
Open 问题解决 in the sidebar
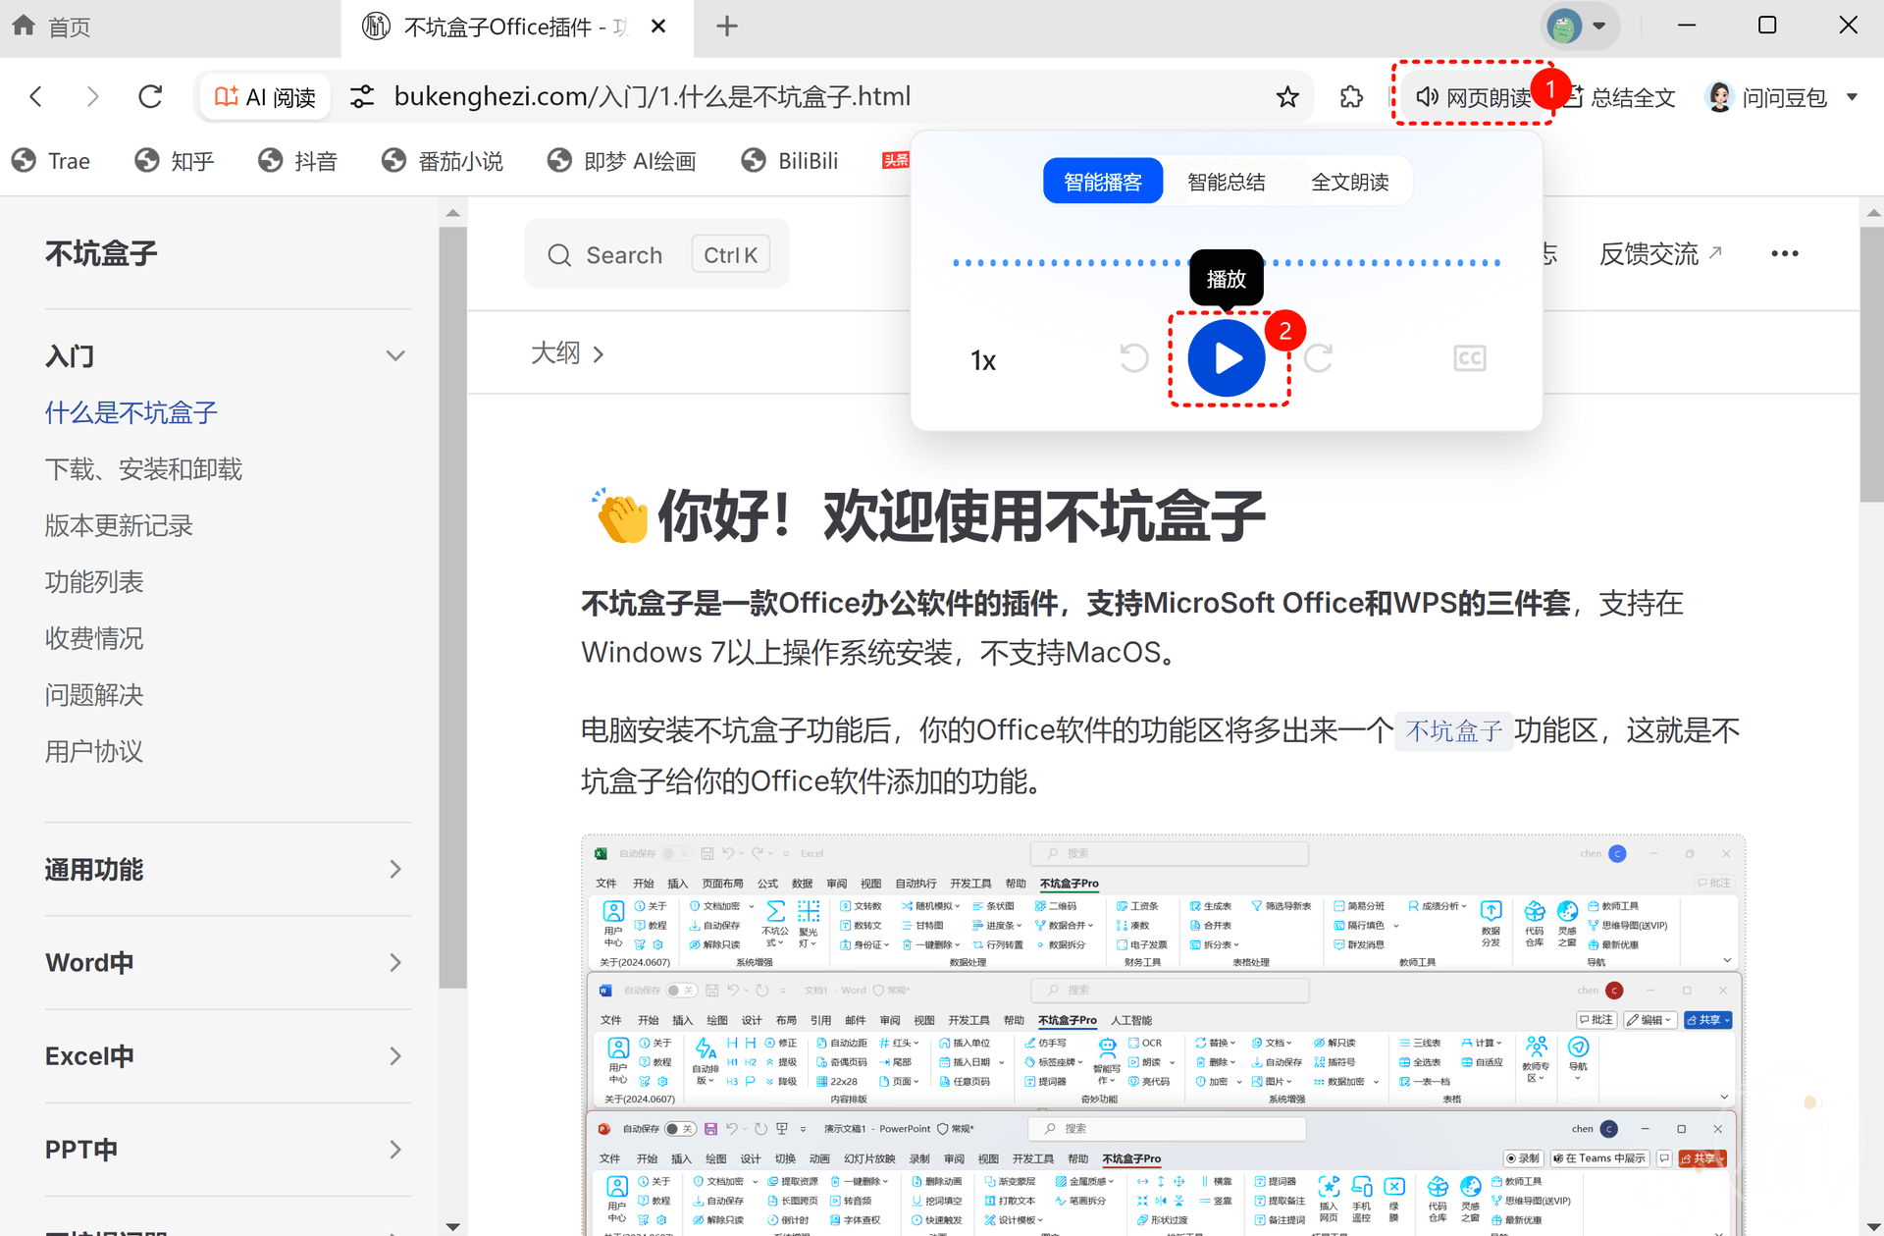(x=94, y=695)
